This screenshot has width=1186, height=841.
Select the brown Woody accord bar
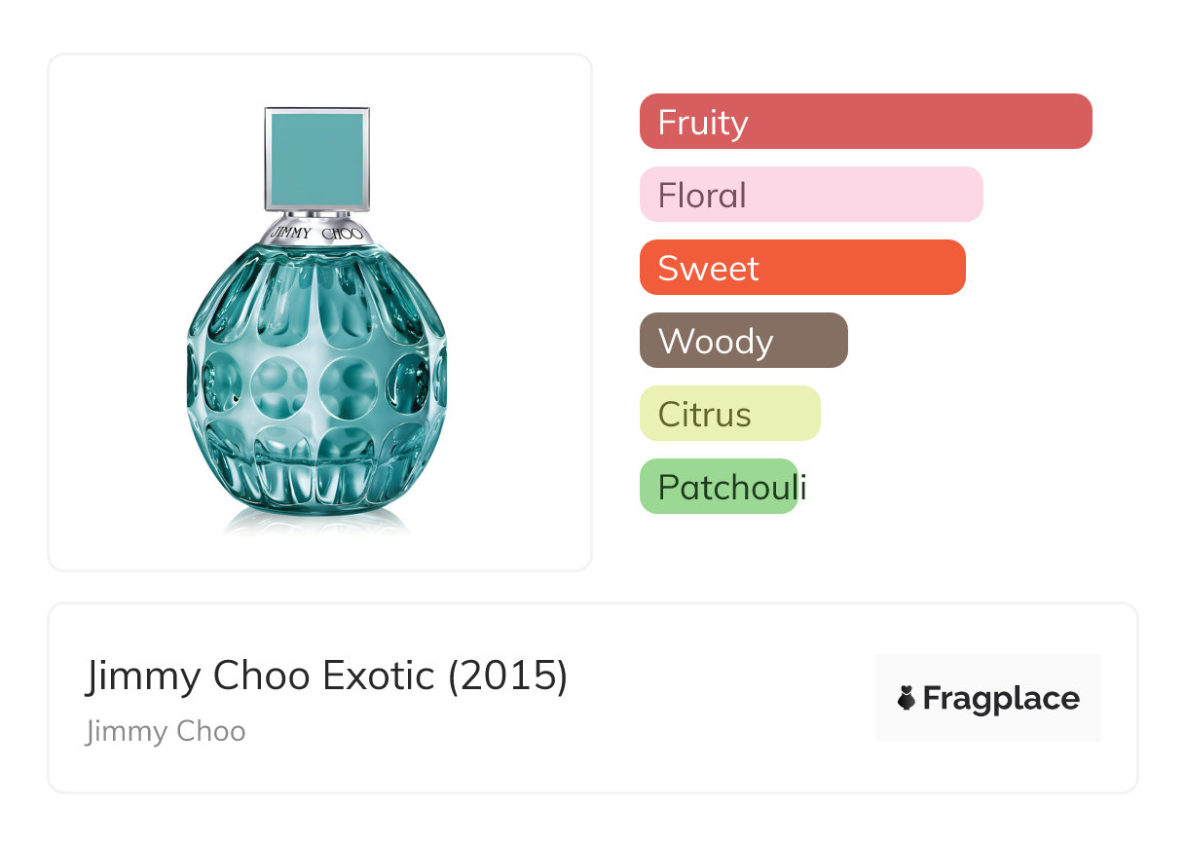(743, 341)
